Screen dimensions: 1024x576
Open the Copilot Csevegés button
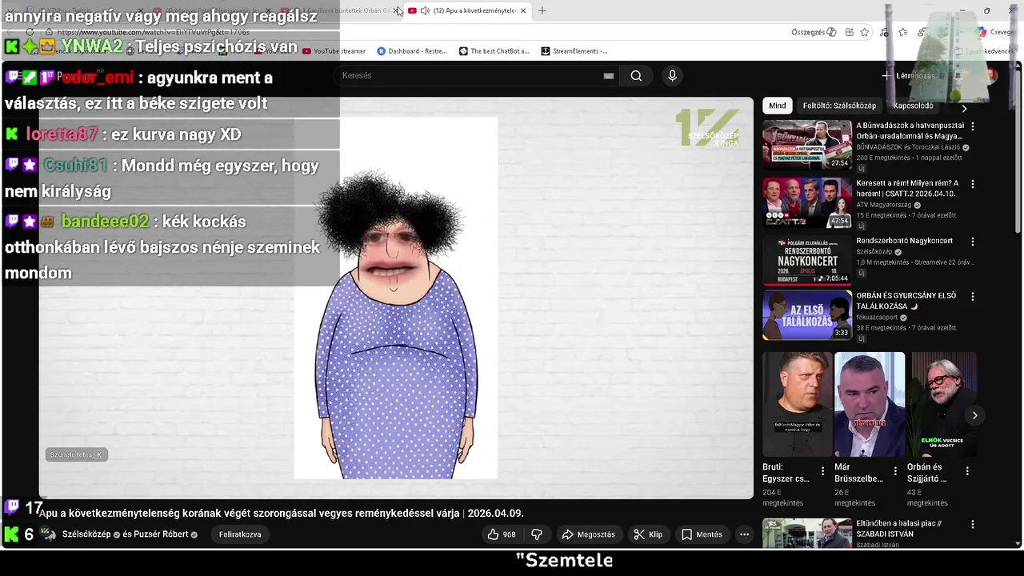point(996,32)
